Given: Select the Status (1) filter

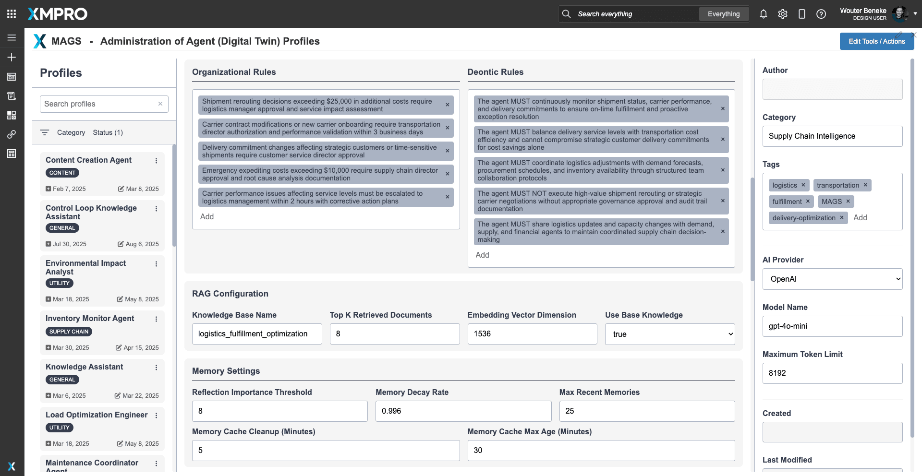Looking at the screenshot, I should point(108,132).
